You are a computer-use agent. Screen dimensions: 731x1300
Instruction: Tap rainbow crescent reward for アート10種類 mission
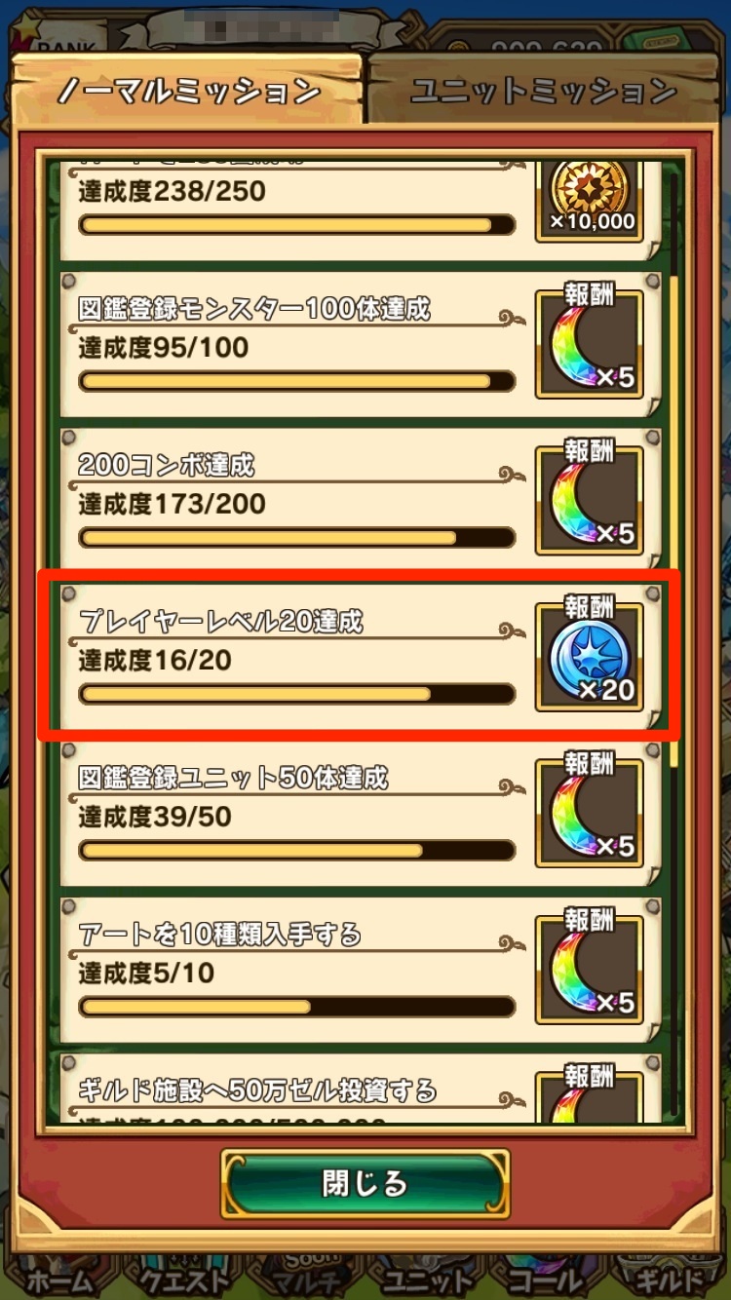590,971
